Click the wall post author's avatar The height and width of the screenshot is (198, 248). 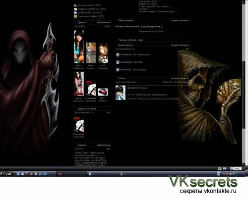121,93
